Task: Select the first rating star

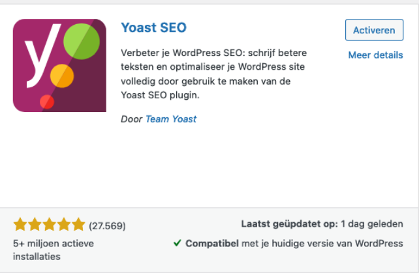Action: [20, 224]
